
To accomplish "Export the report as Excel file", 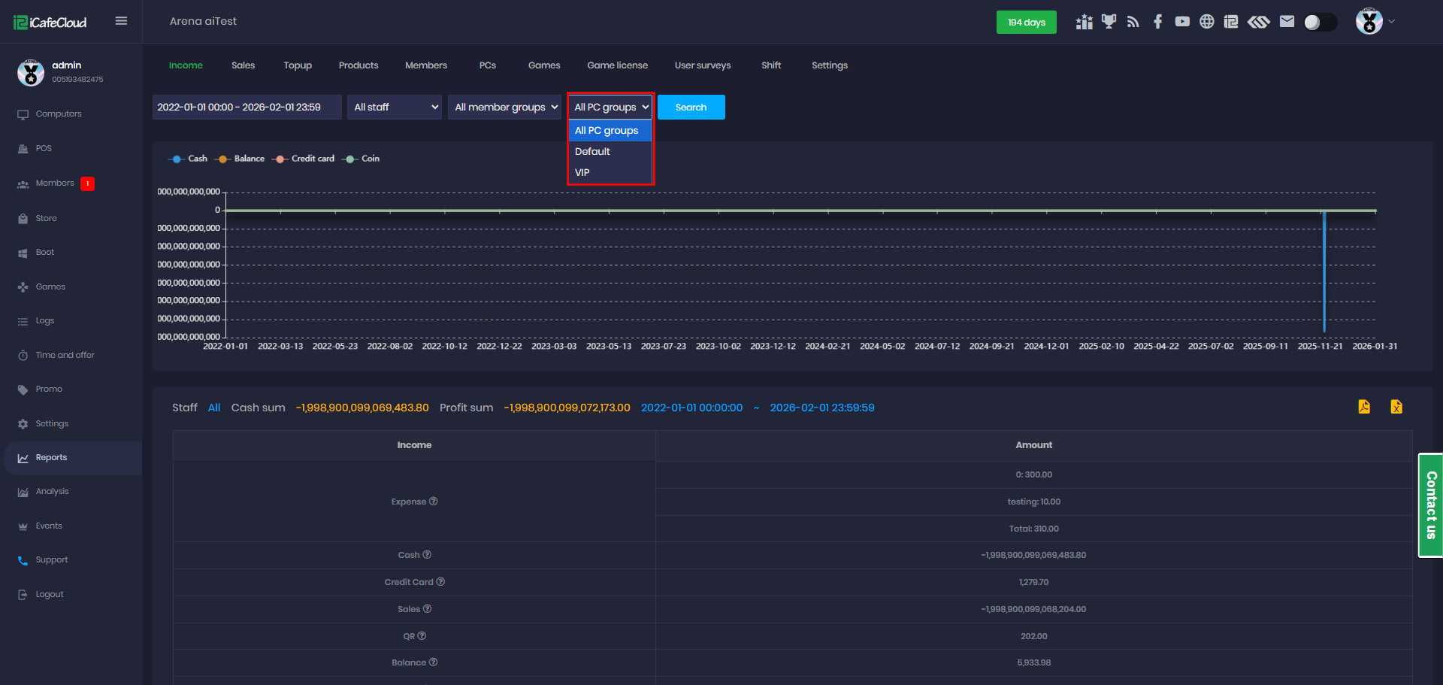I will point(1396,407).
